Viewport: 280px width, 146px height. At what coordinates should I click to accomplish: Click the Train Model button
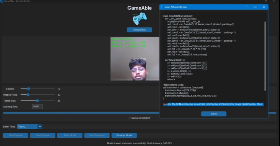pos(70,135)
